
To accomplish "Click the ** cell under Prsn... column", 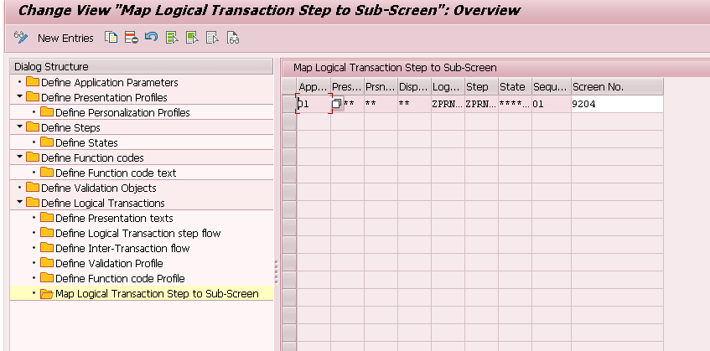I will (x=381, y=104).
